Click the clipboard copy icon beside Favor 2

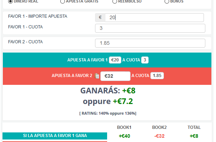point(97,76)
